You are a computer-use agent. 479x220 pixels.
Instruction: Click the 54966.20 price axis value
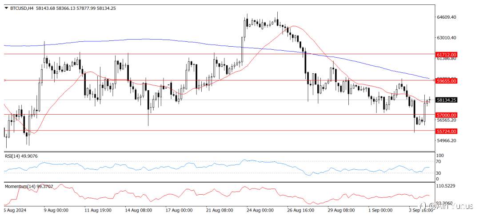[x=447, y=140]
